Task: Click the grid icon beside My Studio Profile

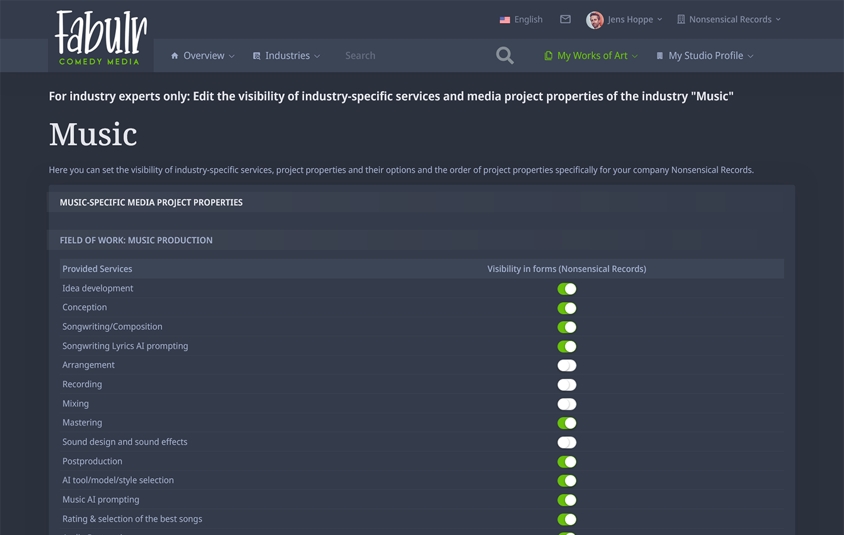Action: click(x=659, y=55)
